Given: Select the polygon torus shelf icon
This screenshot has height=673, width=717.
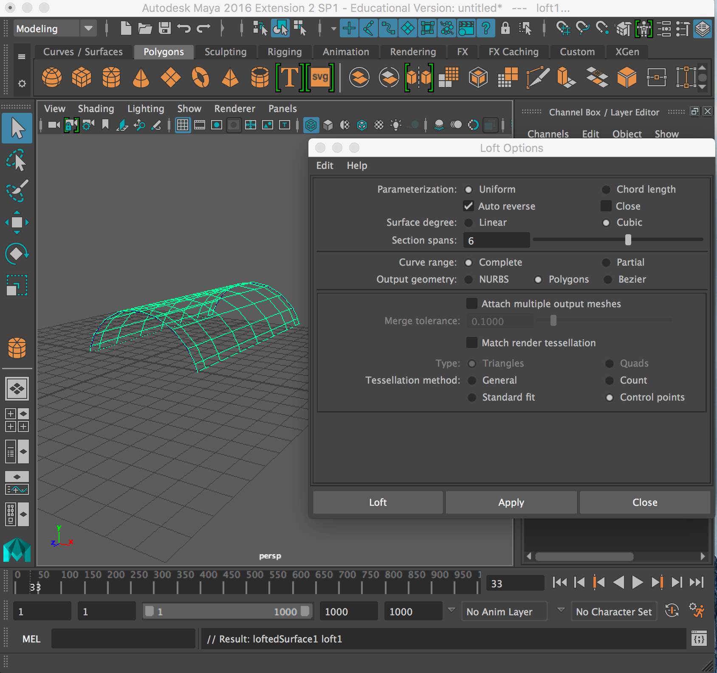Looking at the screenshot, I should [200, 78].
